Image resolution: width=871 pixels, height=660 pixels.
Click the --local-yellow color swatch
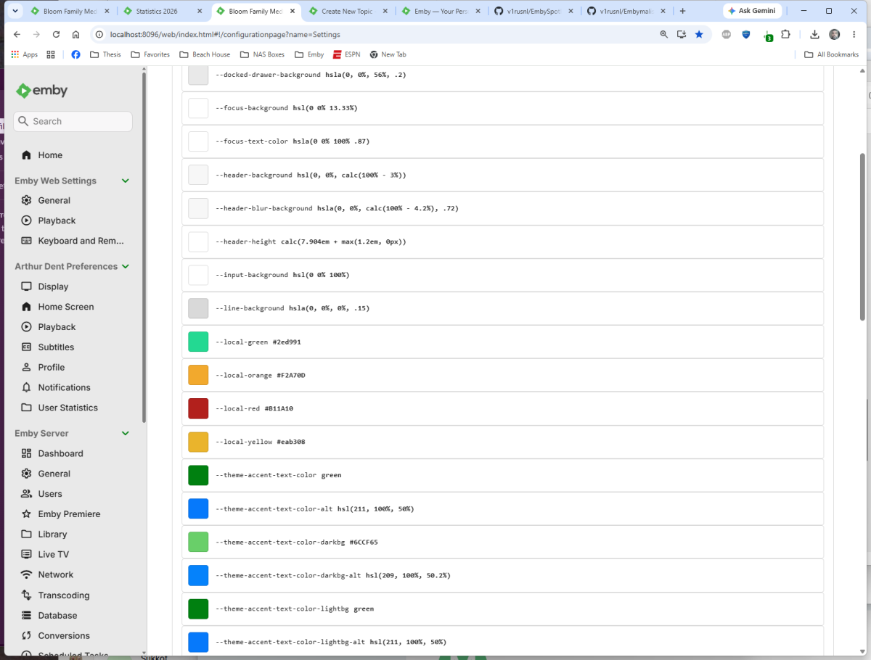pyautogui.click(x=198, y=442)
